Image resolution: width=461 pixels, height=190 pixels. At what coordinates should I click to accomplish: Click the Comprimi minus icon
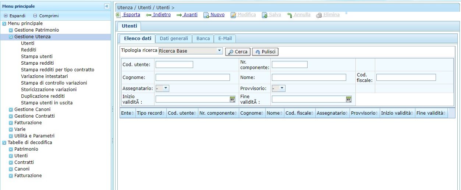[35, 16]
